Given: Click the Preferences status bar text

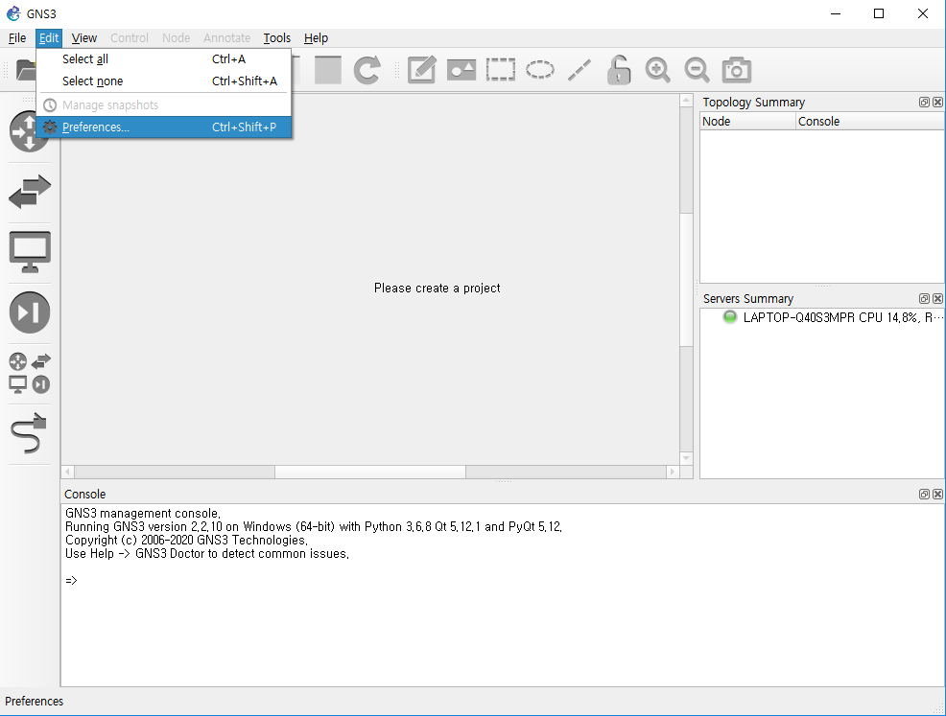Looking at the screenshot, I should pyautogui.click(x=34, y=702).
